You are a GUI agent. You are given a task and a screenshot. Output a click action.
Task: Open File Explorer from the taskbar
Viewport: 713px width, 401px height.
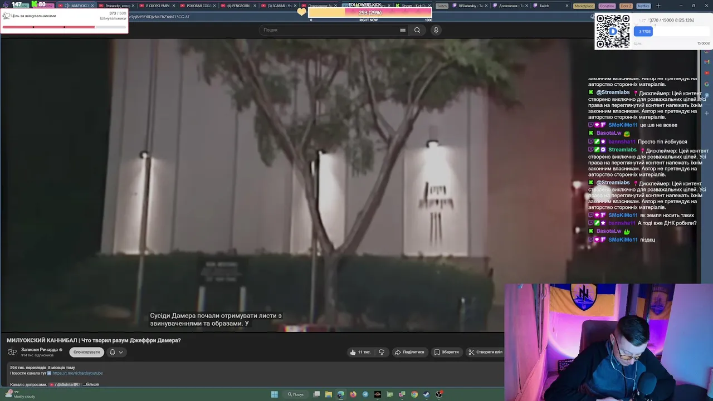(329, 394)
